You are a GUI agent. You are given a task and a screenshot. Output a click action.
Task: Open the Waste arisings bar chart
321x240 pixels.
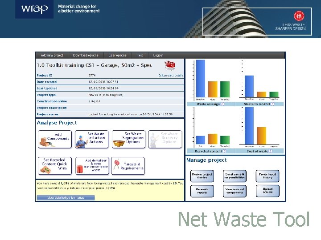point(211,80)
